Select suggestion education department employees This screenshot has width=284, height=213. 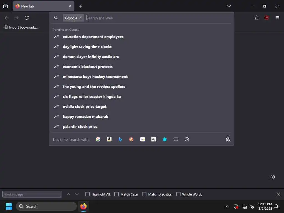pyautogui.click(x=141, y=37)
